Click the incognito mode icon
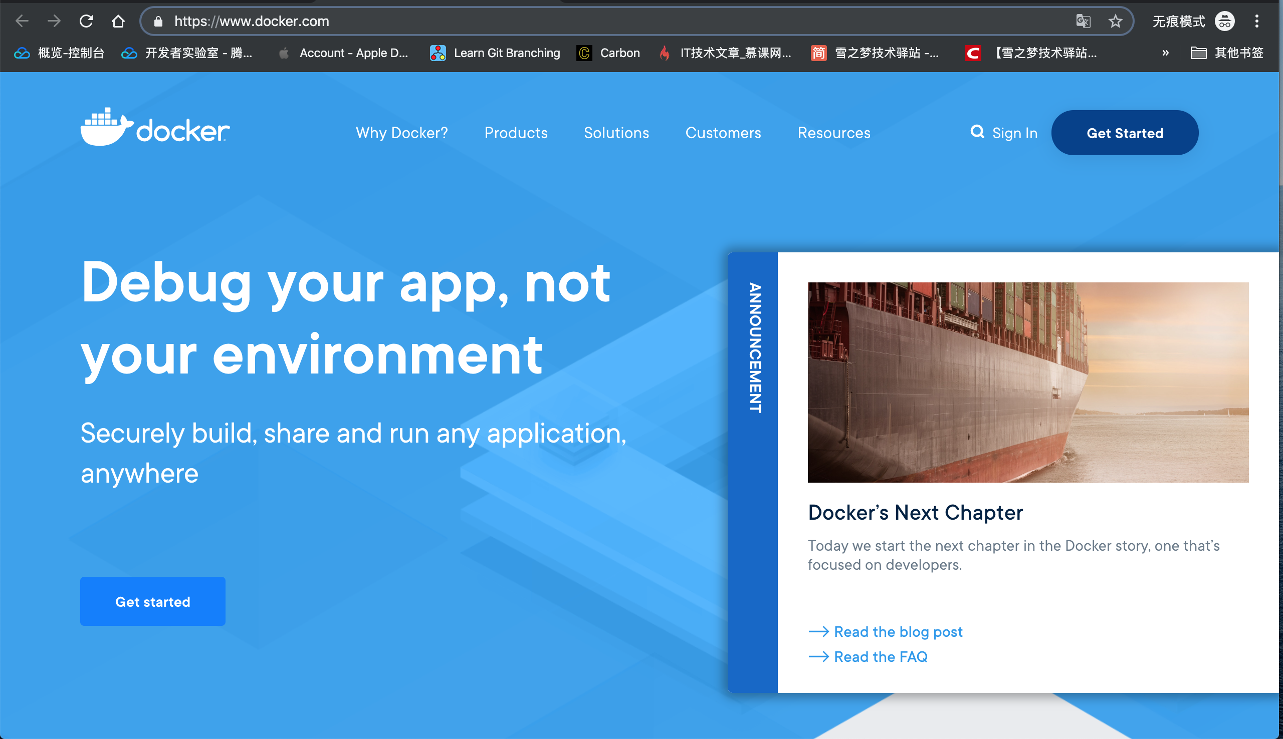Viewport: 1283px width, 739px height. coord(1224,22)
